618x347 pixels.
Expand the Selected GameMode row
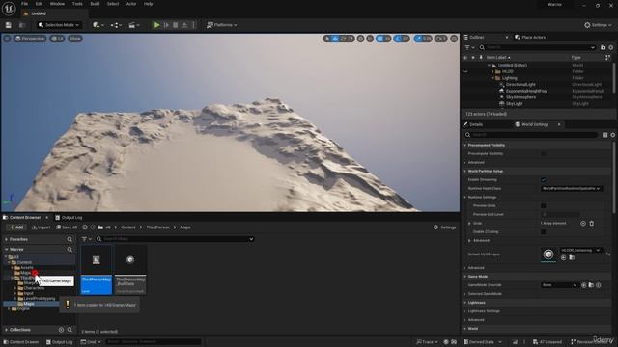pos(464,293)
